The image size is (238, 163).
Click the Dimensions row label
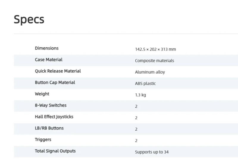pyautogui.click(x=47, y=48)
